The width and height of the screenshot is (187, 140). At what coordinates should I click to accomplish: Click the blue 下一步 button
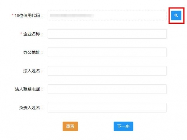tap(123, 126)
